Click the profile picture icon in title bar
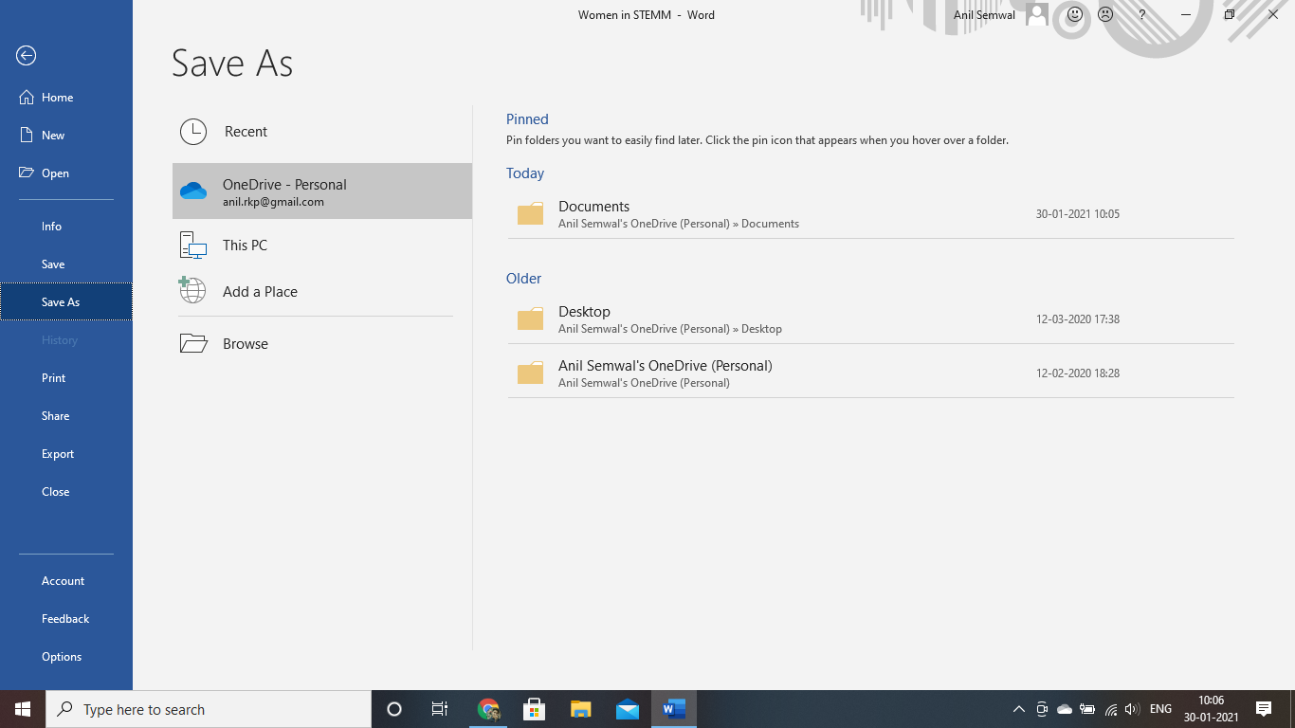Image resolution: width=1295 pixels, height=728 pixels. click(1037, 14)
